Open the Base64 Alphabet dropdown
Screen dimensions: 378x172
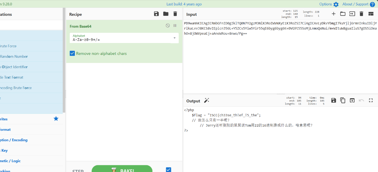pyautogui.click(x=175, y=38)
